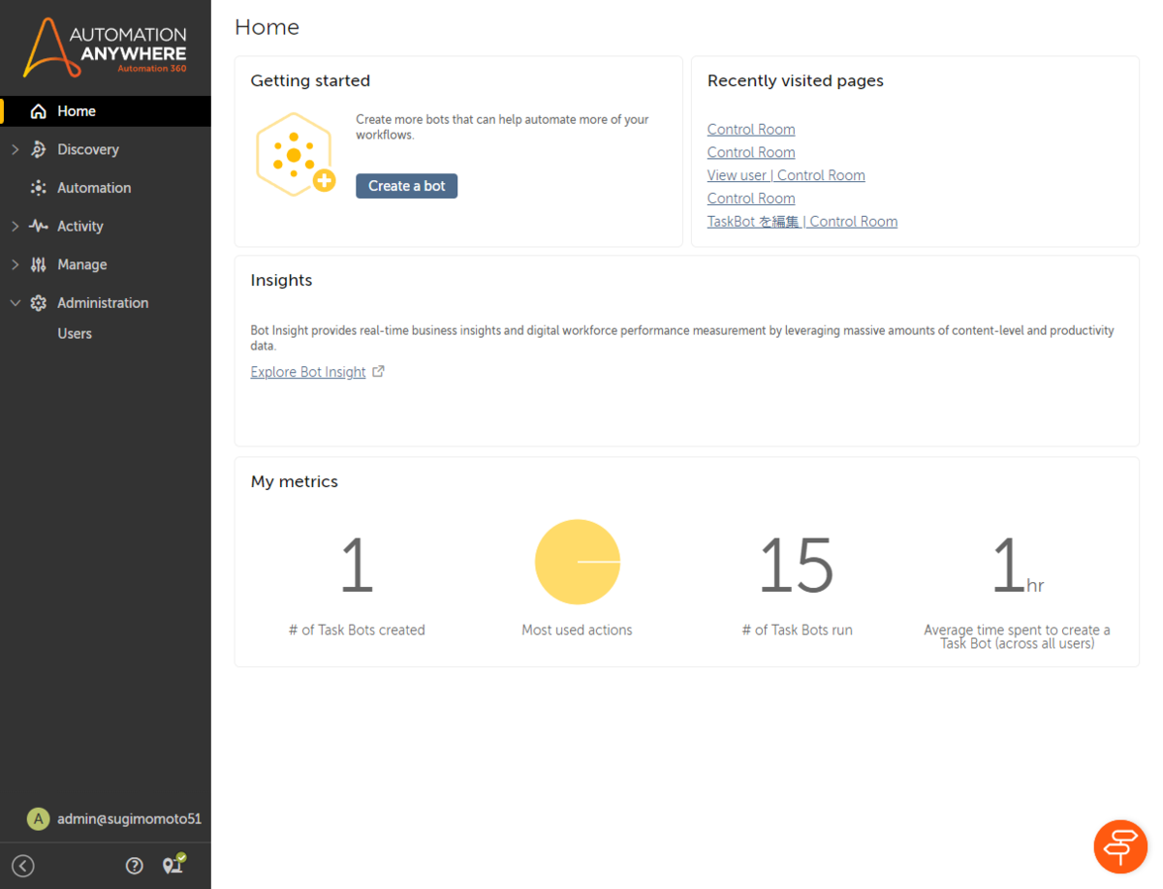Image resolution: width=1163 pixels, height=889 pixels.
Task: Click the Discovery icon in sidebar
Action: click(39, 149)
